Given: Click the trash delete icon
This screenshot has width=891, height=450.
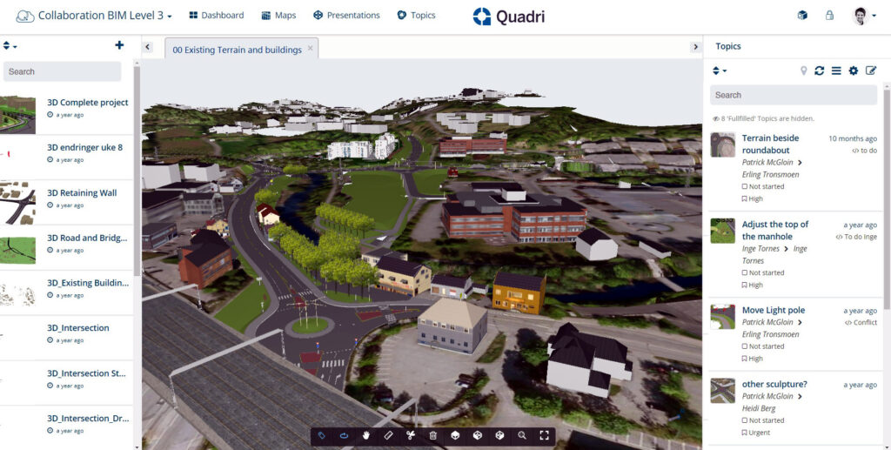Looking at the screenshot, I should (433, 436).
